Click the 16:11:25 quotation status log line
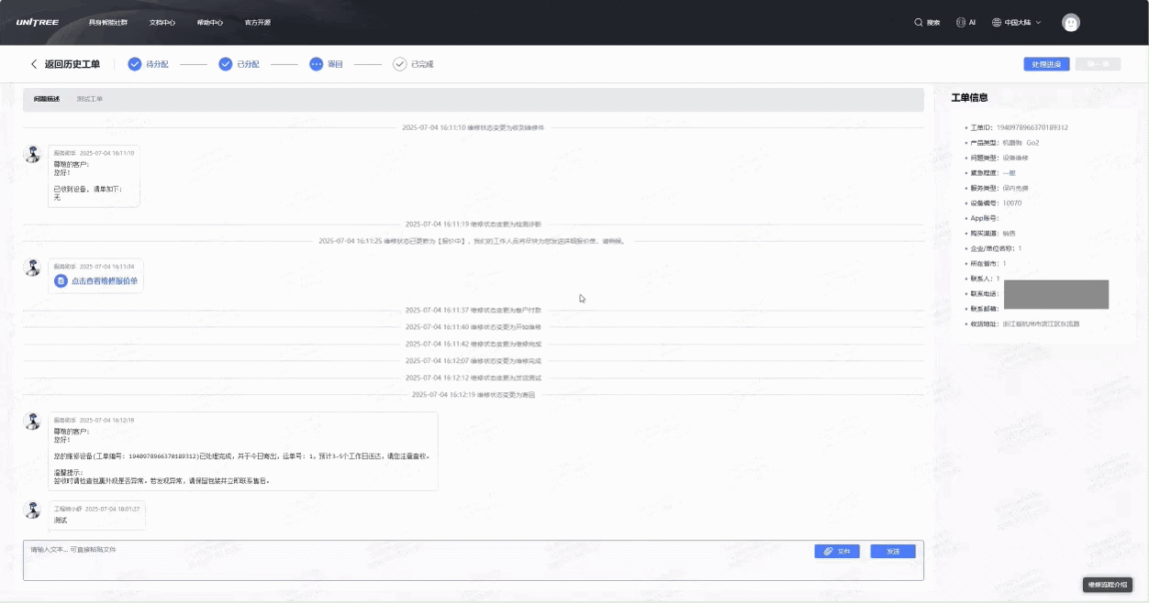 coord(472,241)
